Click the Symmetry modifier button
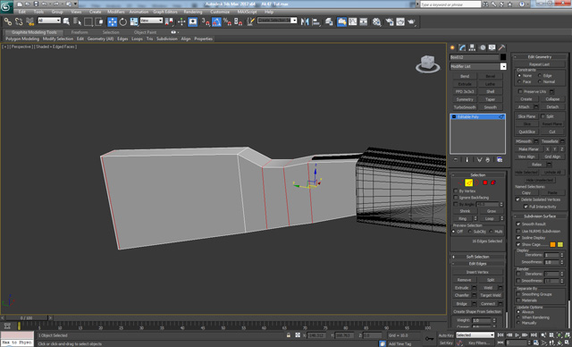This screenshot has height=347, width=572. click(465, 99)
